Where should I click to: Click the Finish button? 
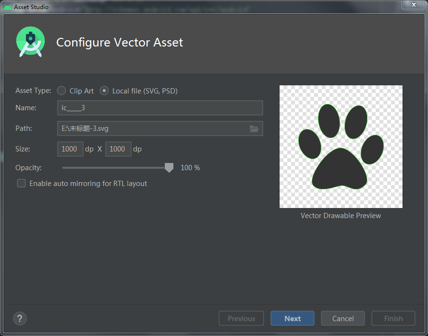[393, 318]
